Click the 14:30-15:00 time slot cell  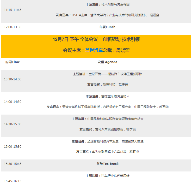click(x=13, y=124)
